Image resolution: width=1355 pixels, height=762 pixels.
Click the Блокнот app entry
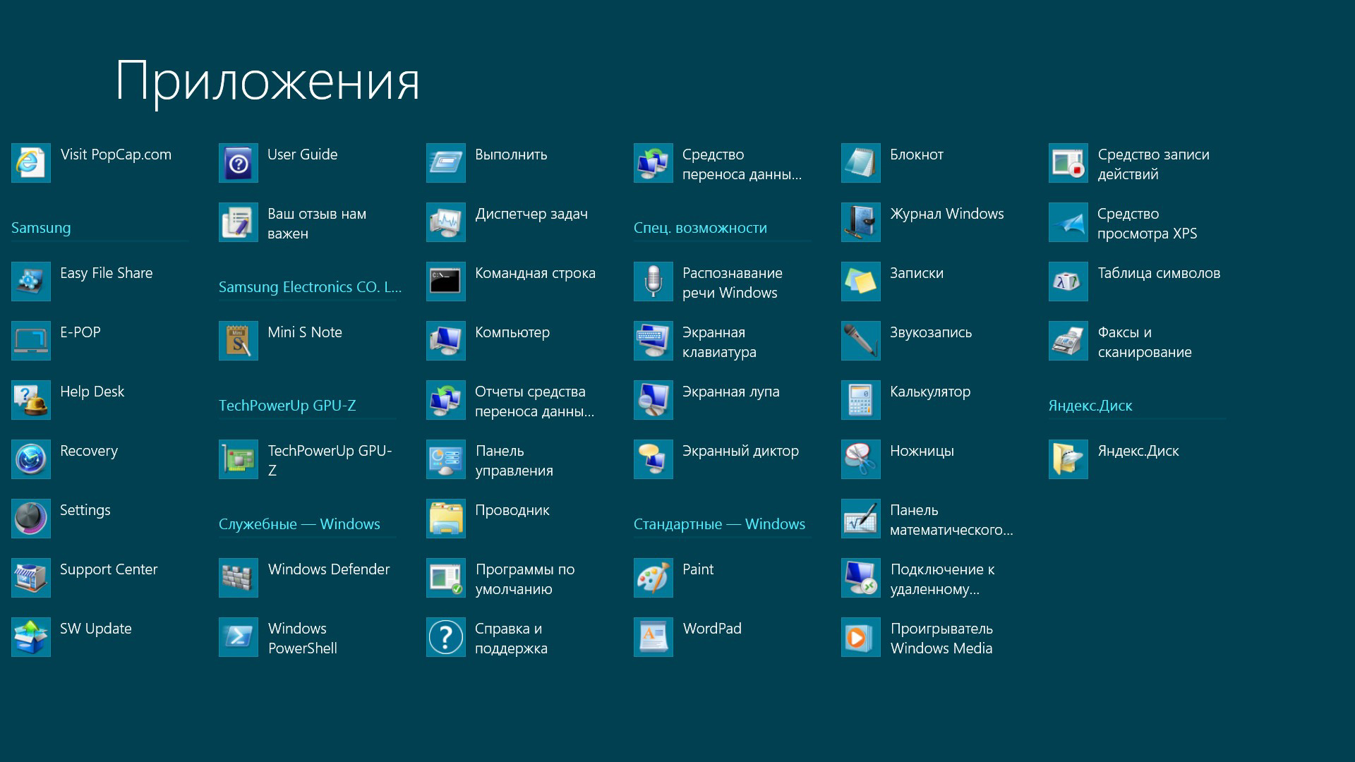pyautogui.click(x=916, y=155)
